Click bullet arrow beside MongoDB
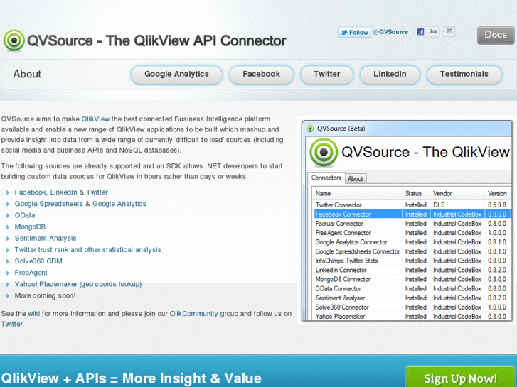517x387 pixels. [8, 227]
